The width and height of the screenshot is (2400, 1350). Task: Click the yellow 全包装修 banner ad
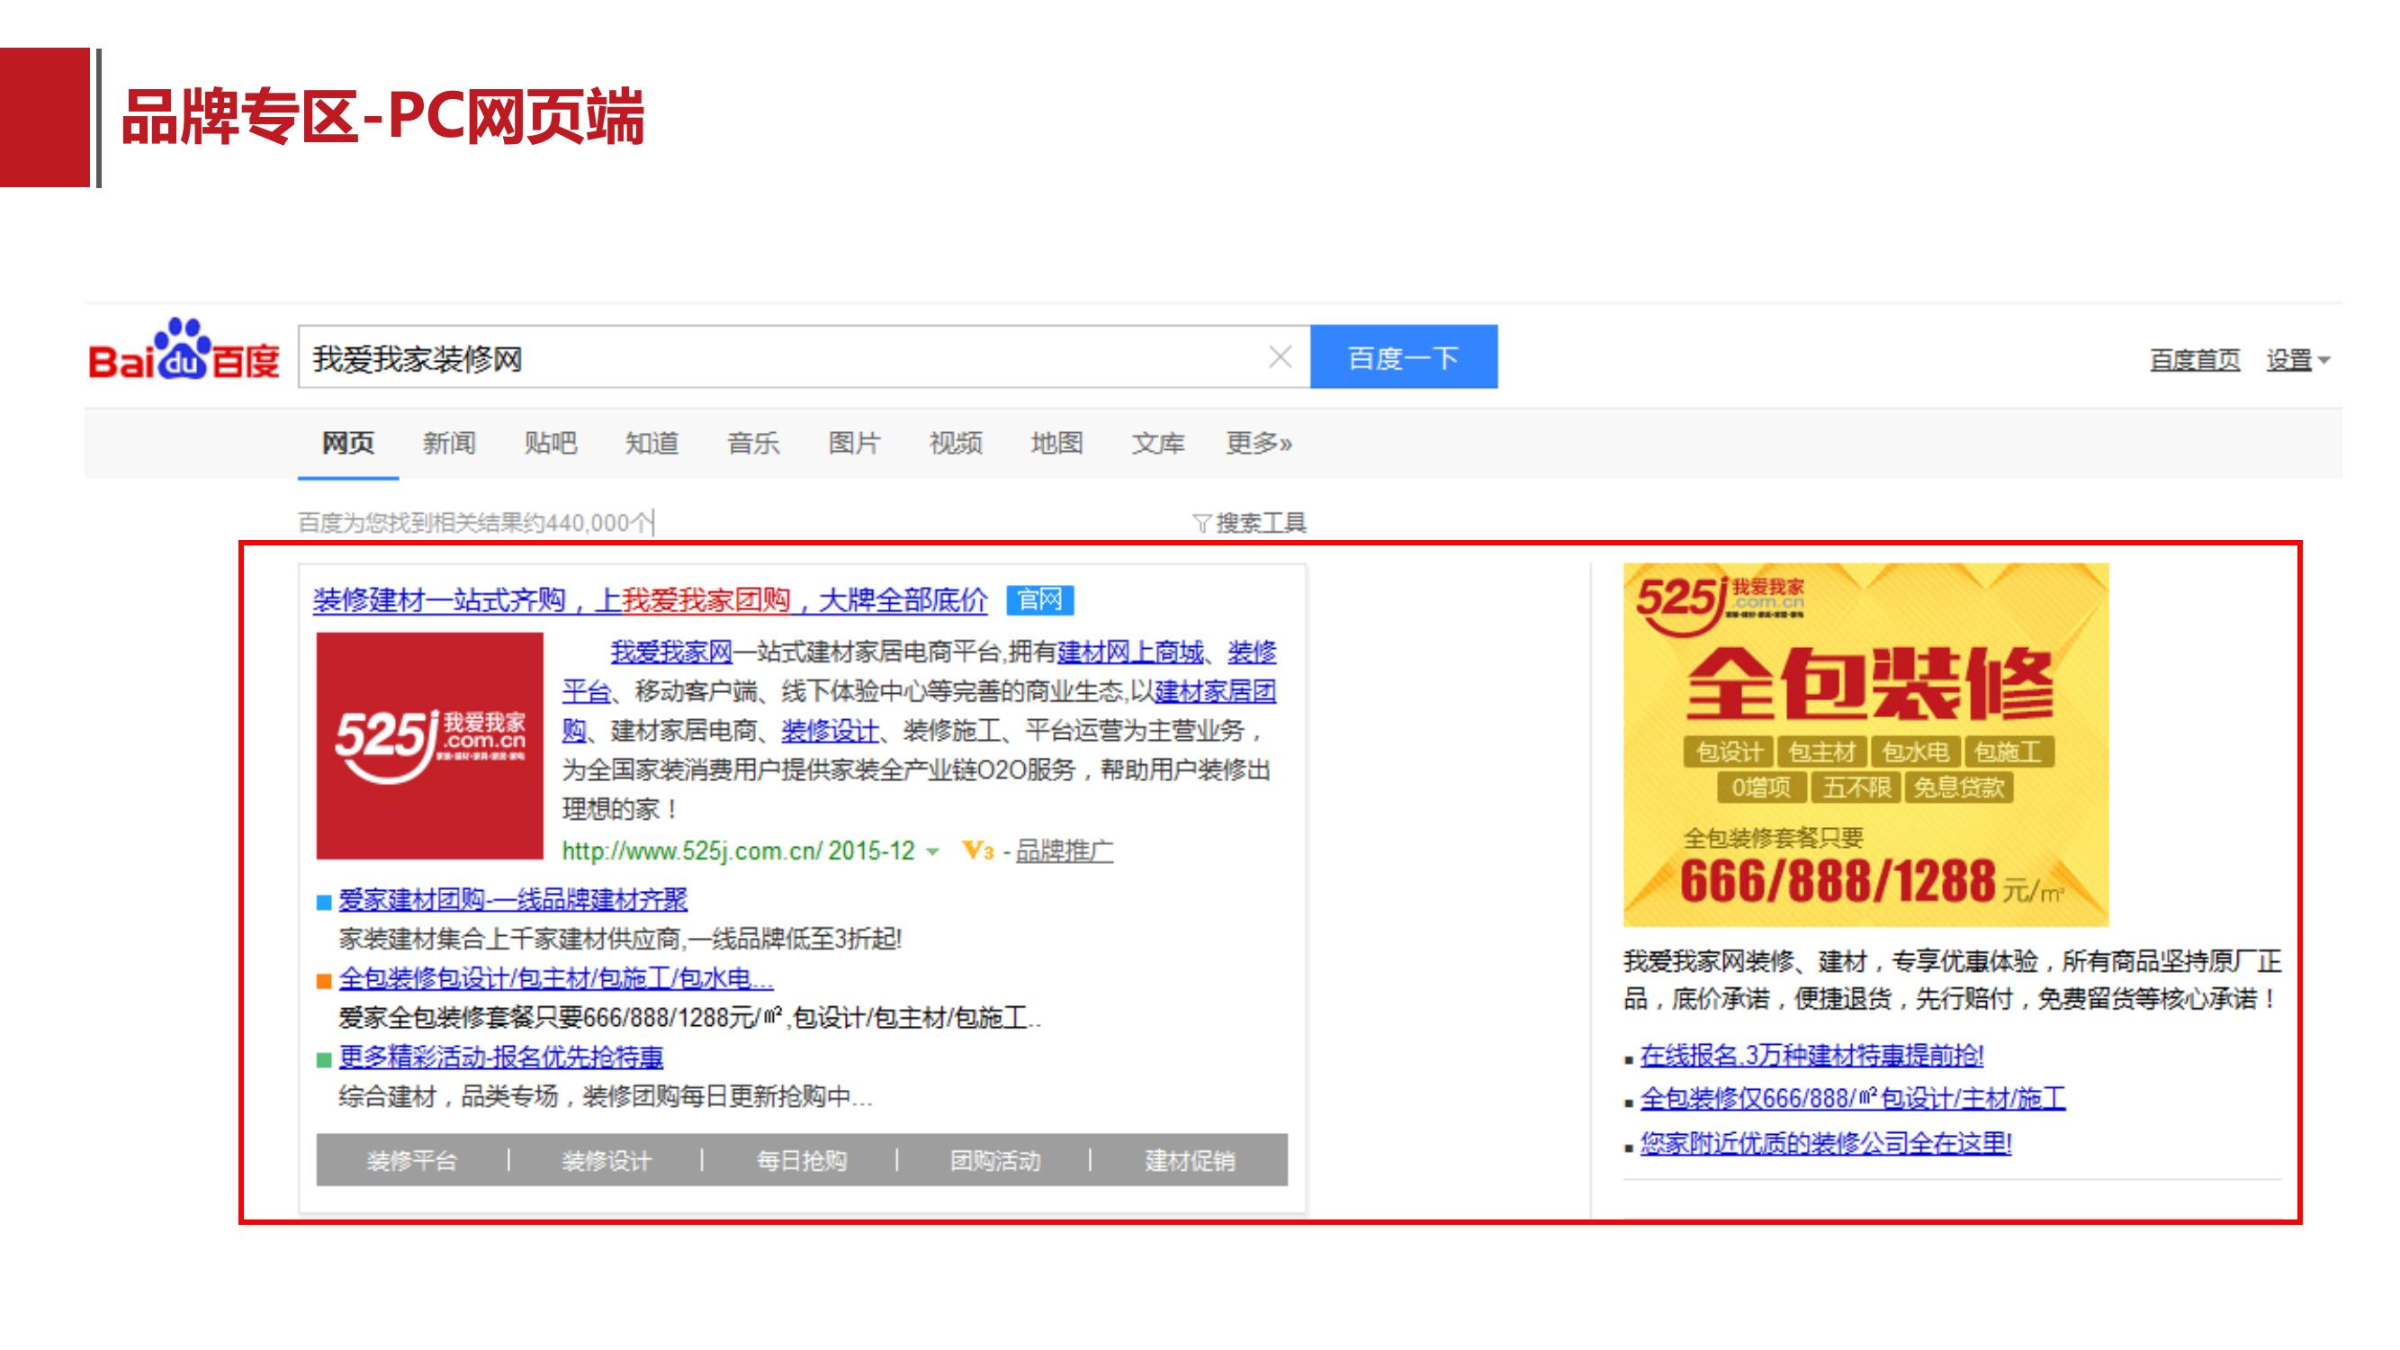[1865, 744]
